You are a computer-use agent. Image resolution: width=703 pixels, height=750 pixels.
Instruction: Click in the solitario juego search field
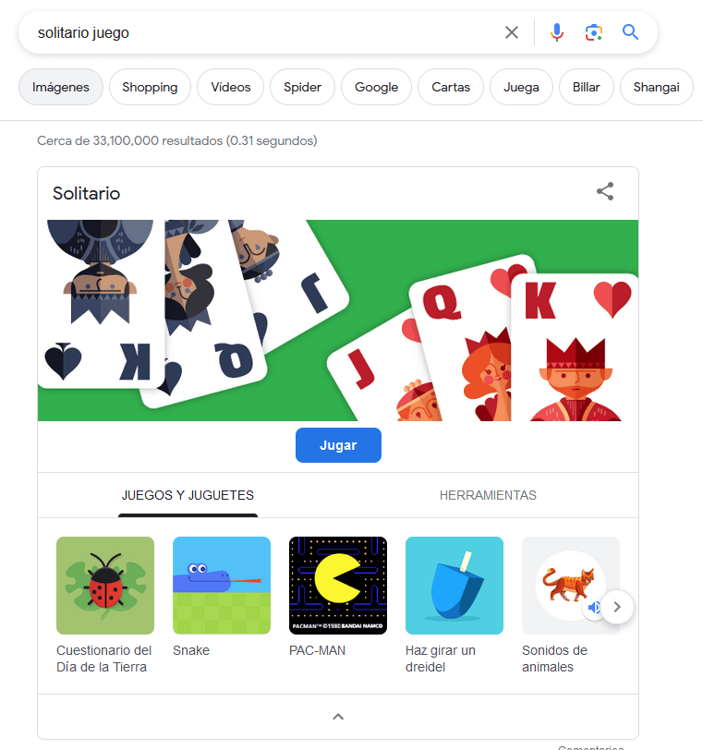[x=263, y=32]
